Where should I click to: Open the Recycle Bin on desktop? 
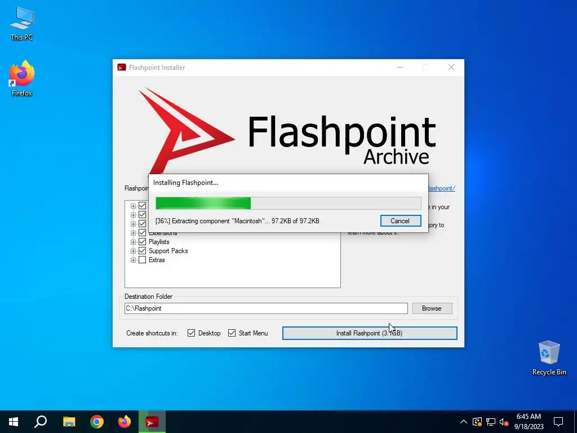pyautogui.click(x=549, y=358)
